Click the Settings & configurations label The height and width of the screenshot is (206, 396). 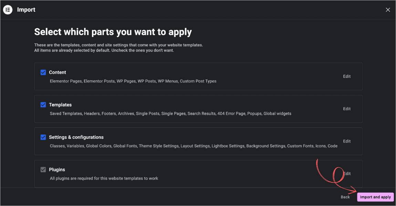coord(76,137)
